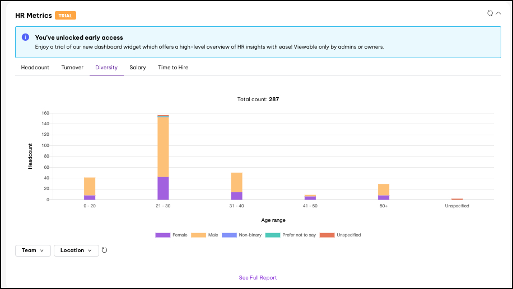The height and width of the screenshot is (289, 513).
Task: Reset filters using icon beside Location
Action: coord(104,250)
